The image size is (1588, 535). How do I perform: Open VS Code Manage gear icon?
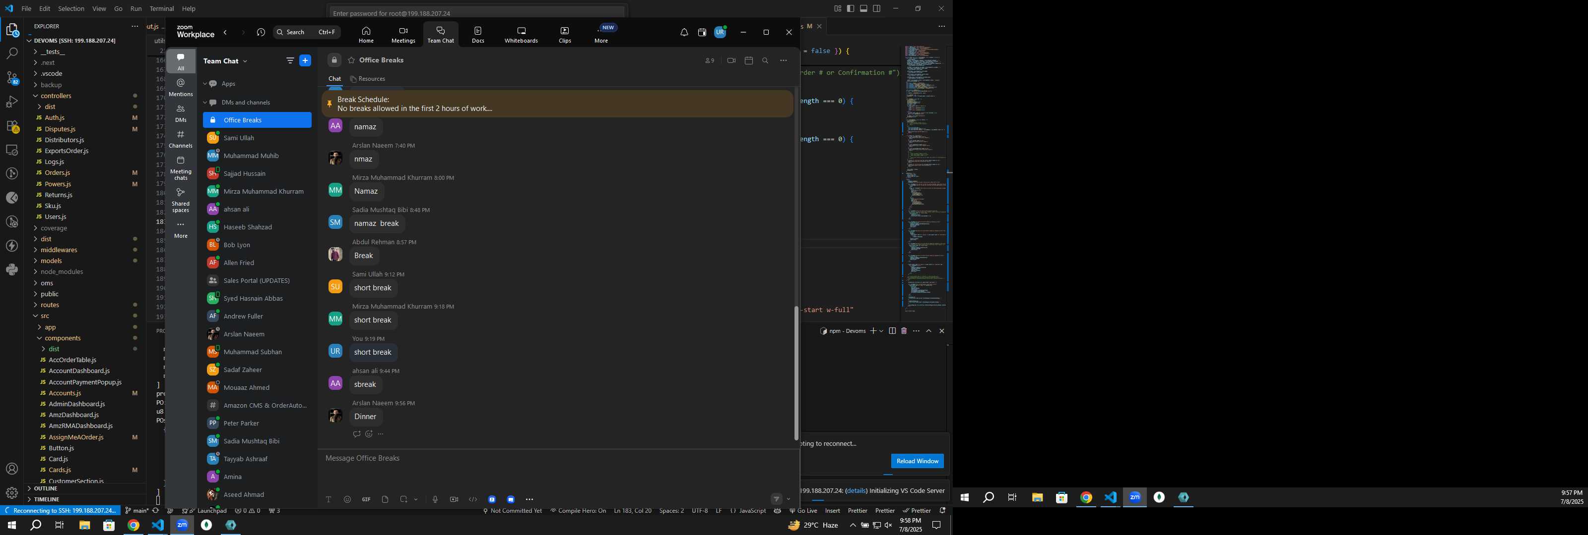(x=12, y=493)
